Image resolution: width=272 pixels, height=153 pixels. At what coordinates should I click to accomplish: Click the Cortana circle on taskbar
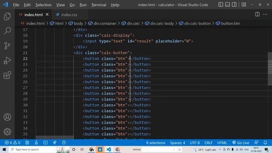[74, 149]
